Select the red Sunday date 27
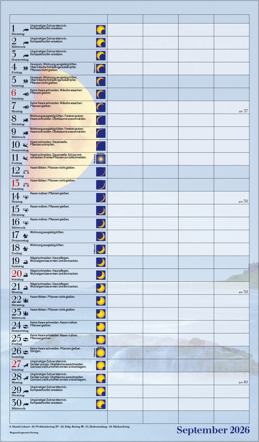This screenshot has width=259, height=442. pyautogui.click(x=16, y=364)
